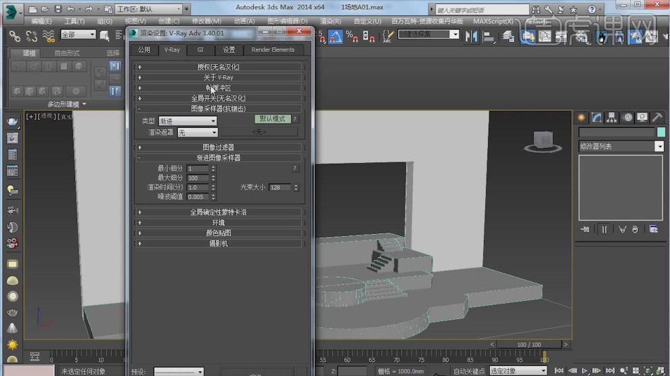Toggle show end result in modifier panel
Image resolution: width=670 pixels, height=376 pixels.
click(x=604, y=230)
